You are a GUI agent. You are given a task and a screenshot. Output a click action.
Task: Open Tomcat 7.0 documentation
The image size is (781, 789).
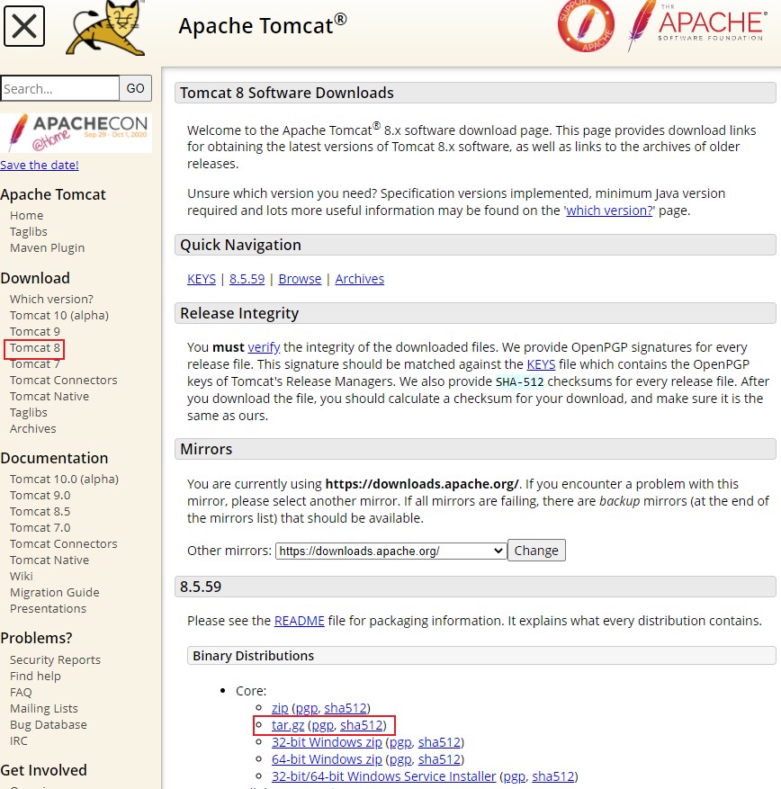[x=40, y=527]
